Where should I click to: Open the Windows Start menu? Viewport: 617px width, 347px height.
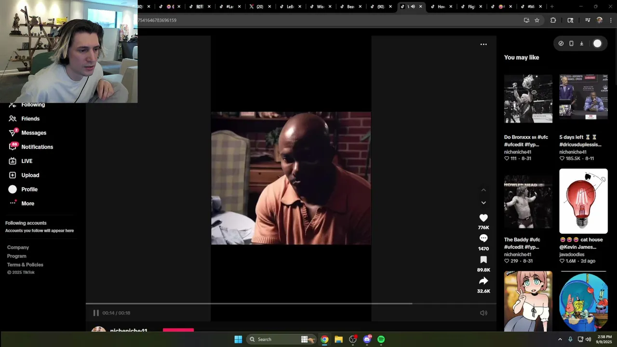click(238, 339)
